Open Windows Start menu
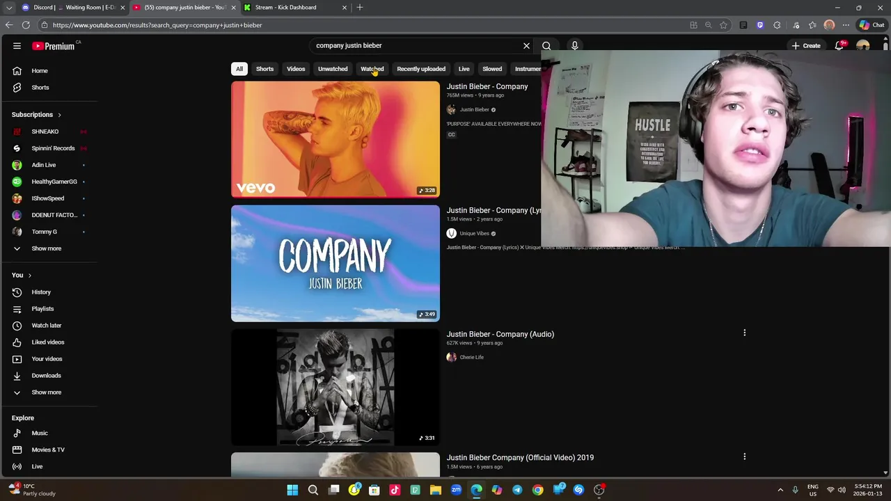Screen dimensions: 891x501 click(x=293, y=490)
